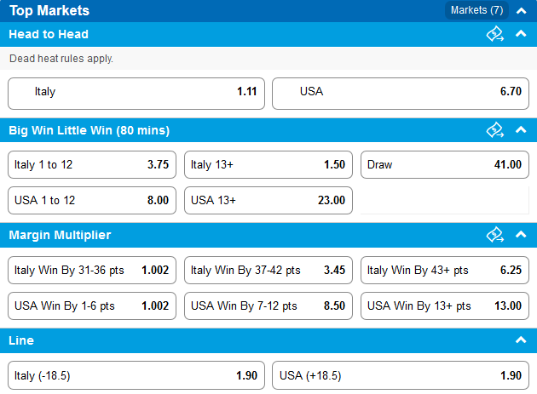Image resolution: width=537 pixels, height=394 pixels.
Task: Select Italy Win By 37-42 pts
Action: (x=268, y=271)
